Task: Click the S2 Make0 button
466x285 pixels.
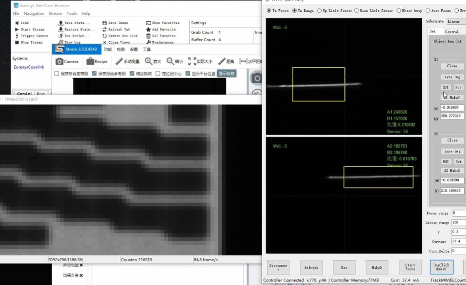Action: 452,171
